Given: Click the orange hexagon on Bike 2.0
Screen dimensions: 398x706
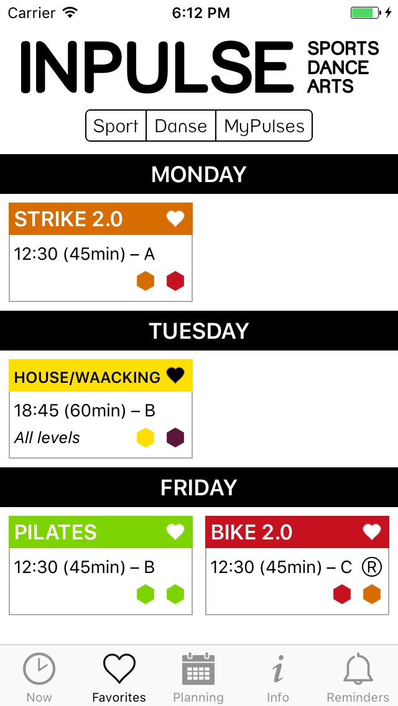Looking at the screenshot, I should [372, 594].
